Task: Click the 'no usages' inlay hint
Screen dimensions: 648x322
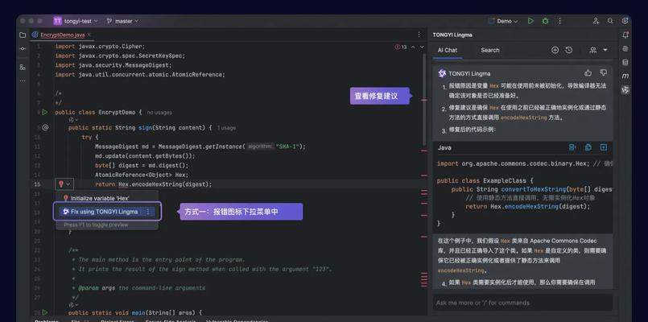Action: click(159, 113)
